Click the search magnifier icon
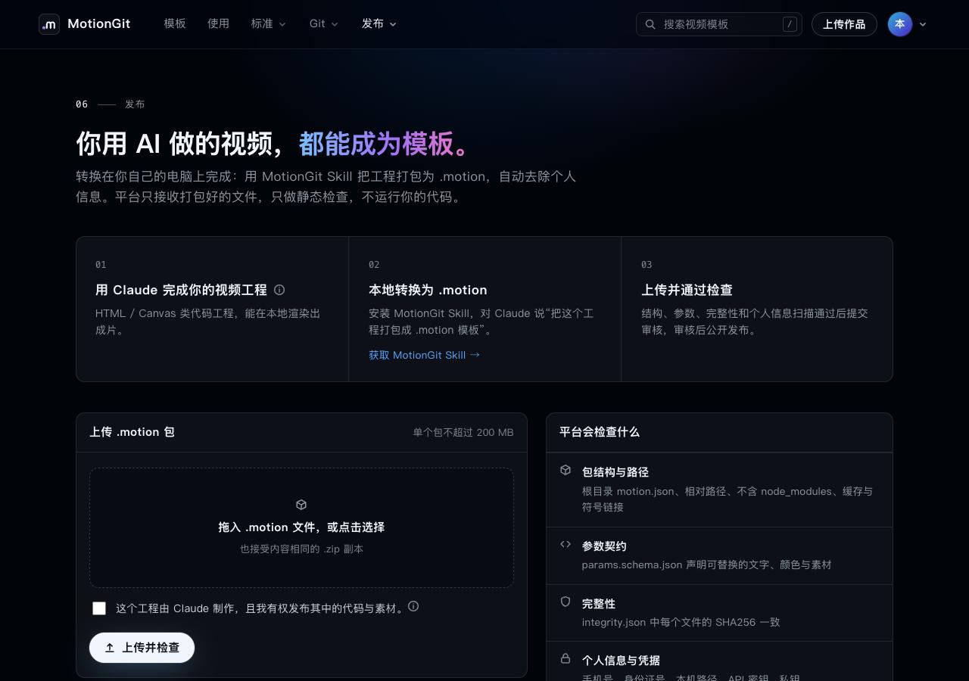The height and width of the screenshot is (681, 969). [x=650, y=24]
